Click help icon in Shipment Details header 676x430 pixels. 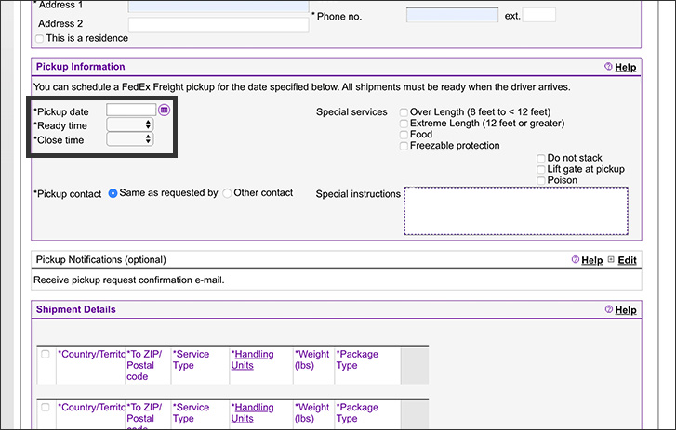pos(609,309)
